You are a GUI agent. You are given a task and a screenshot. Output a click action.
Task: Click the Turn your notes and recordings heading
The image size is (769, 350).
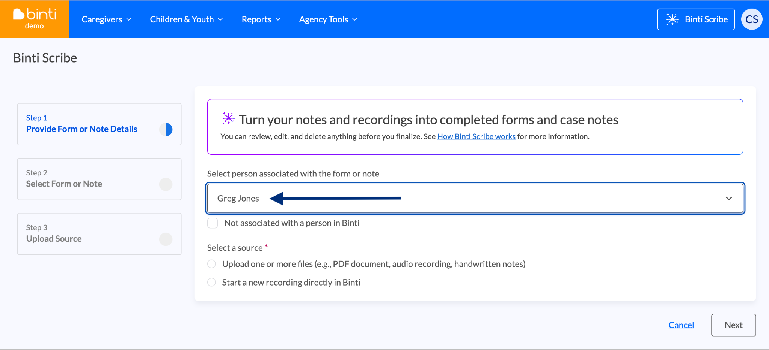(428, 120)
